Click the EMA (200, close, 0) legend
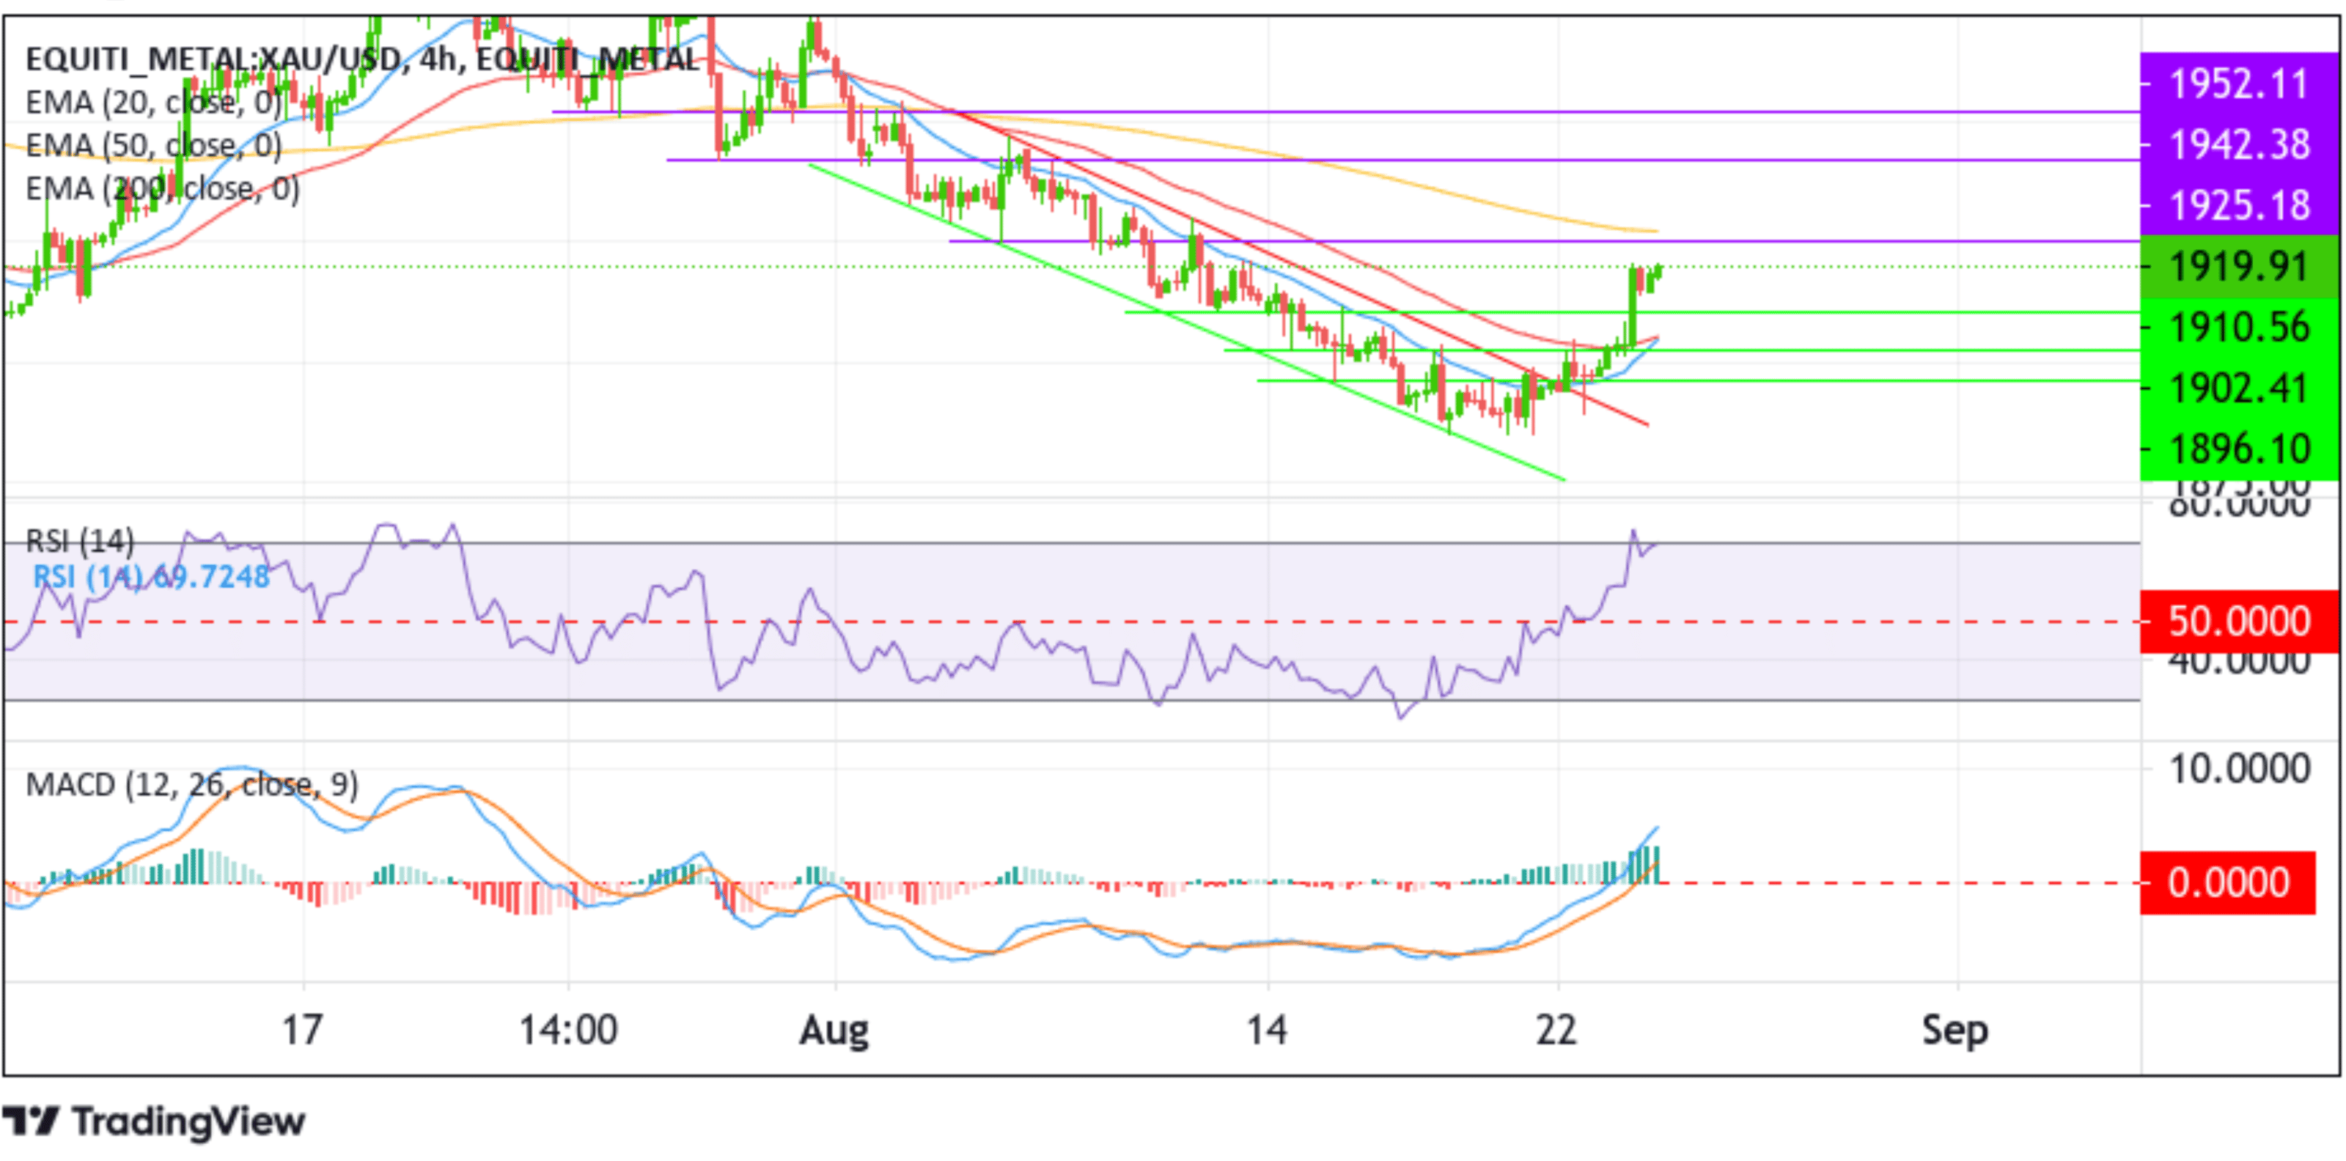This screenshot has height=1161, width=2346. pos(163,188)
